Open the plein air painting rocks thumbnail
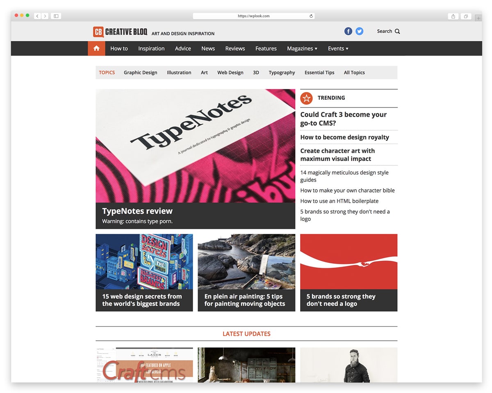 pos(246,262)
